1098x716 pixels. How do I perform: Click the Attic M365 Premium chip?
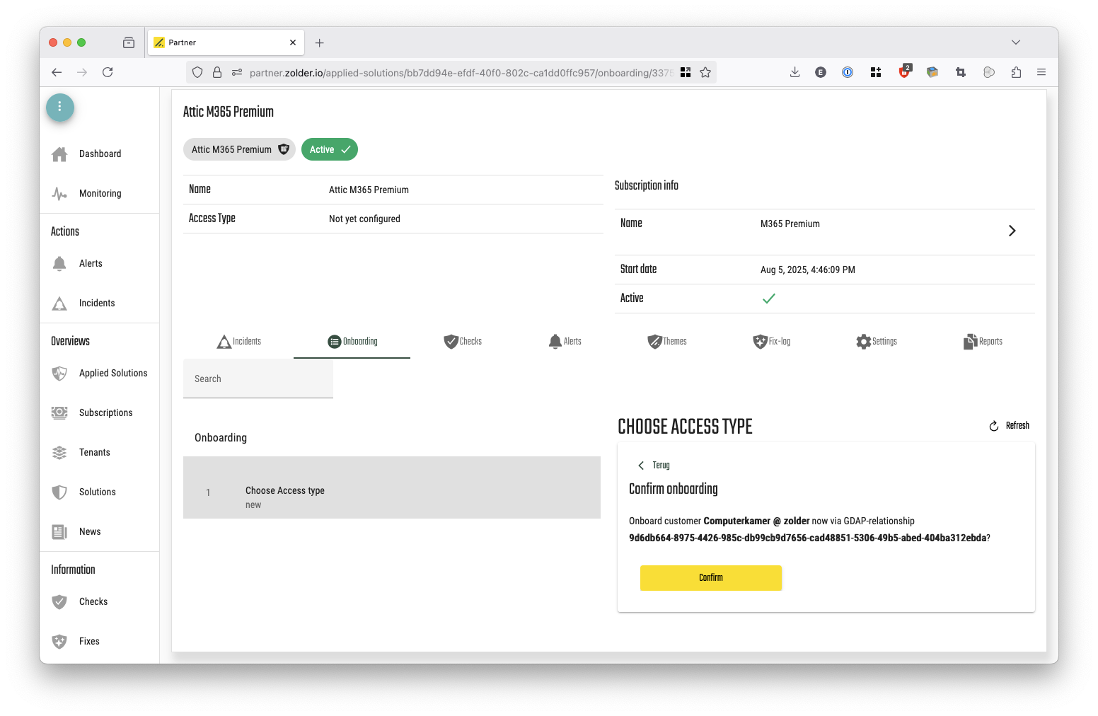click(239, 150)
